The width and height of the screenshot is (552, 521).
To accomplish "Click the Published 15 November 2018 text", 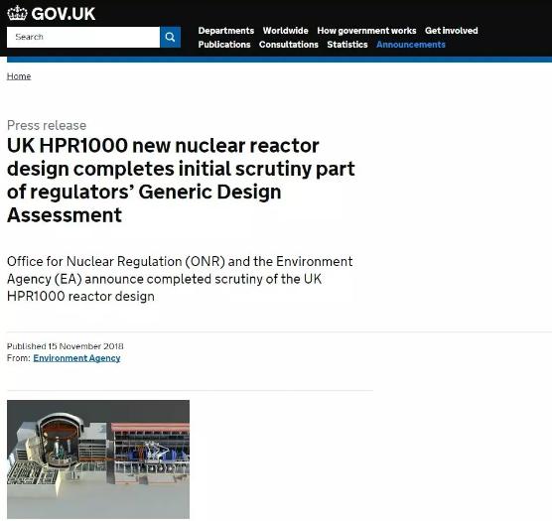I will (66, 346).
